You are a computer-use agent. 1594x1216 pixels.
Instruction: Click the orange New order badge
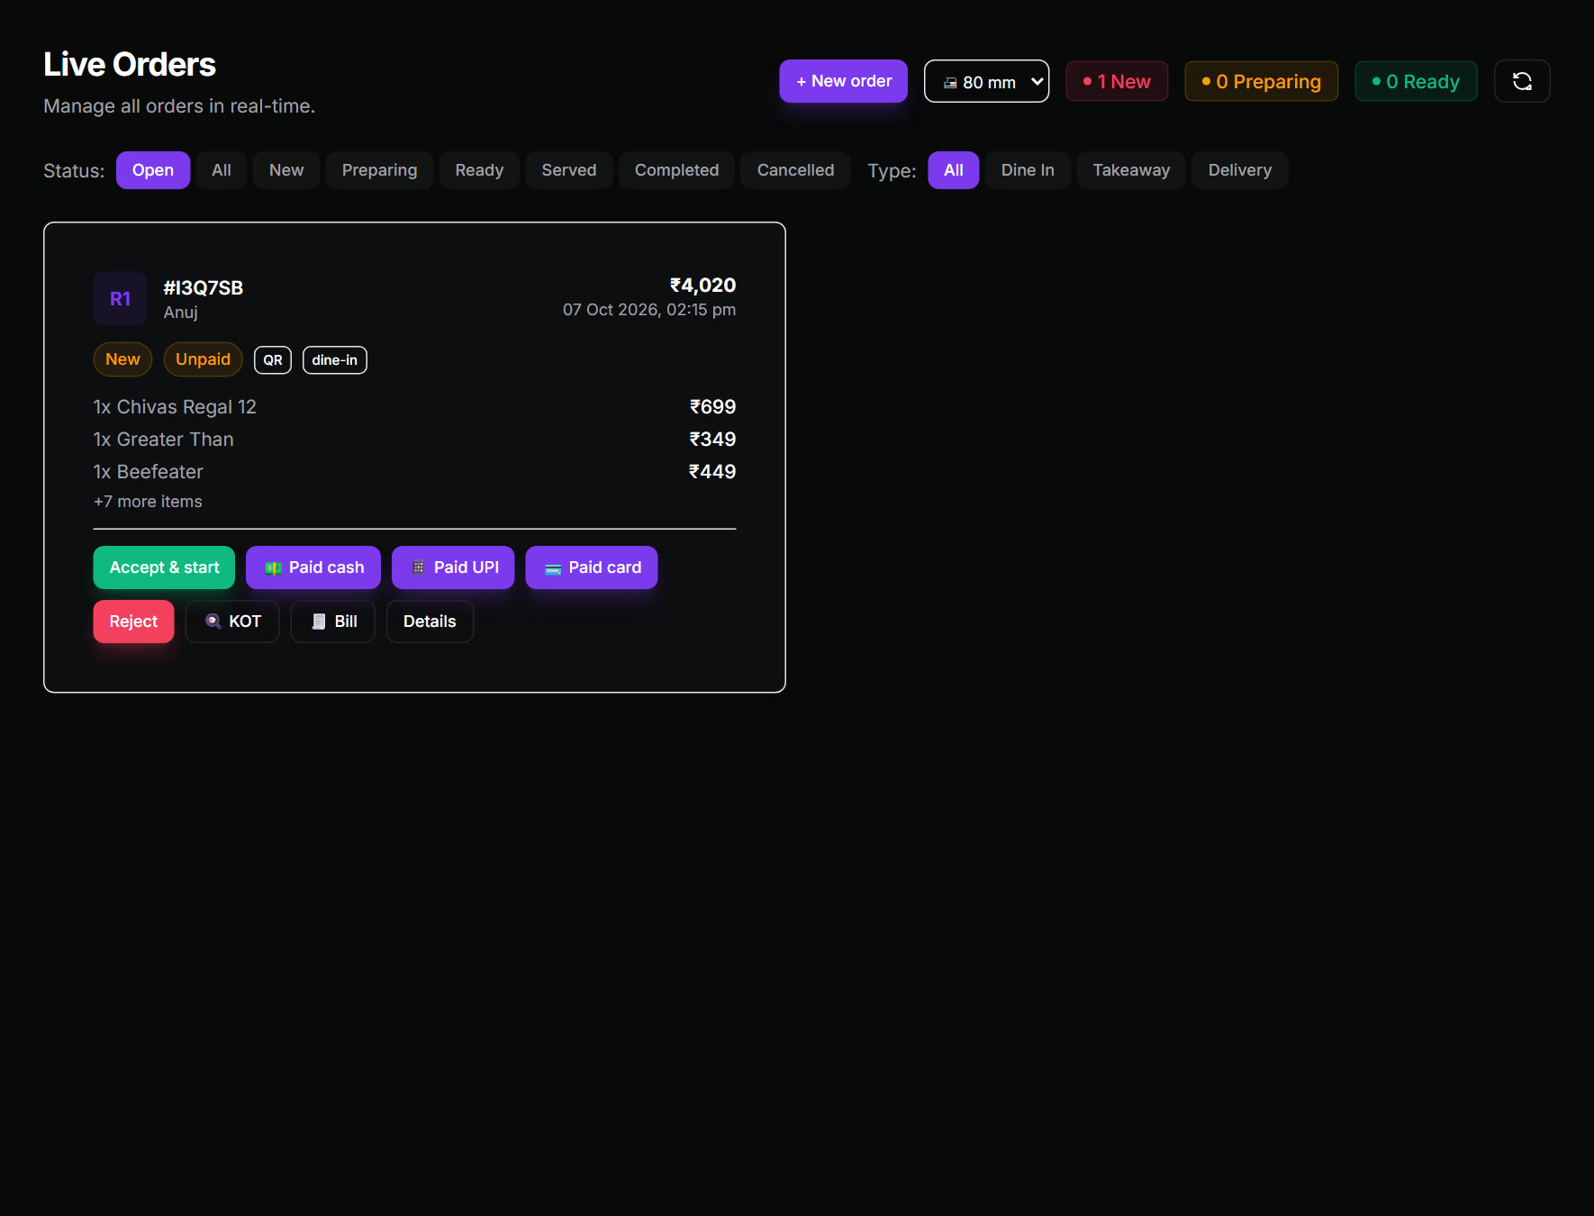[x=123, y=359]
